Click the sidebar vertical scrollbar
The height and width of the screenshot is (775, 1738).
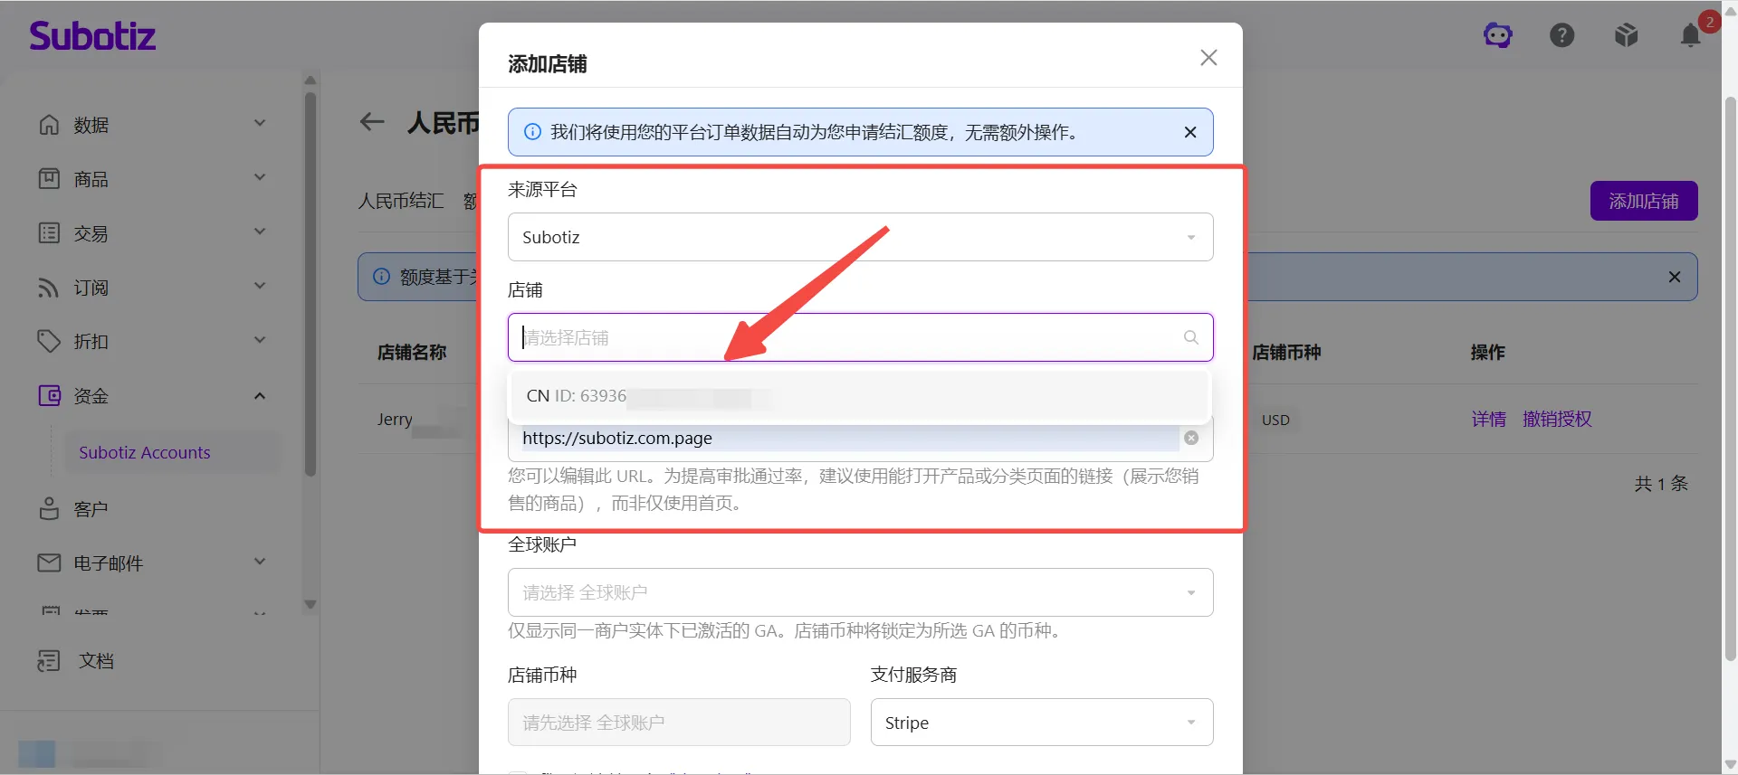(x=310, y=285)
